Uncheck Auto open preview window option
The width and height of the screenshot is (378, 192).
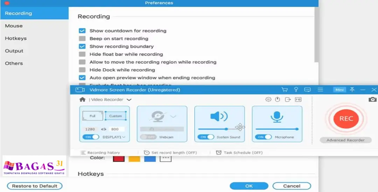(82, 77)
